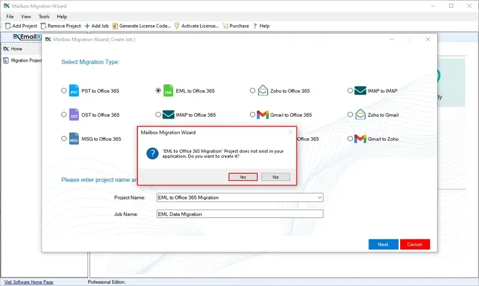Click the Add Project toolbar icon
Image resolution: width=479 pixels, height=286 pixels.
point(8,26)
